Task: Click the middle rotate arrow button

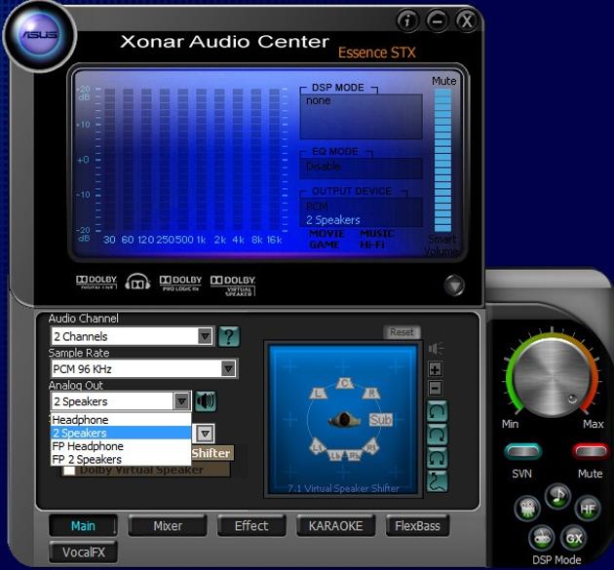Action: point(437,435)
